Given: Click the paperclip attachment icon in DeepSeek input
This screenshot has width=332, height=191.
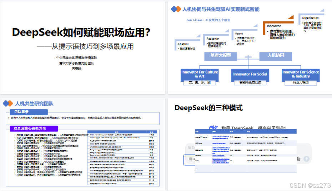Looking at the screenshot, I should (298, 159).
